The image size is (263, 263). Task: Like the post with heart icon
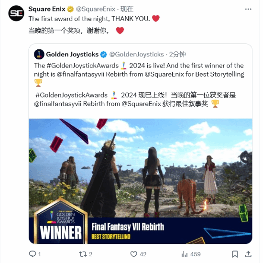(134, 254)
